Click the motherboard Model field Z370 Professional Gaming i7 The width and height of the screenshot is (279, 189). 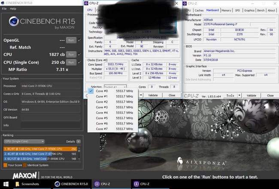click(226, 24)
